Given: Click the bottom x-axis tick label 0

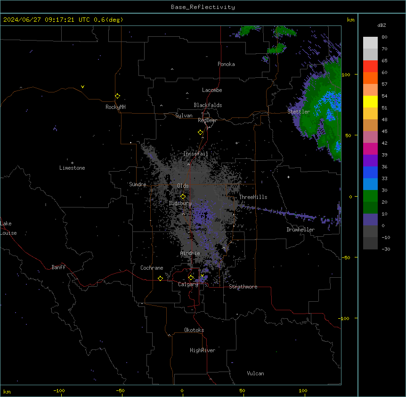Looking at the screenshot, I should coord(182,391).
